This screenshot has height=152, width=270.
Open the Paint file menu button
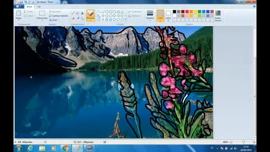coord(19,7)
